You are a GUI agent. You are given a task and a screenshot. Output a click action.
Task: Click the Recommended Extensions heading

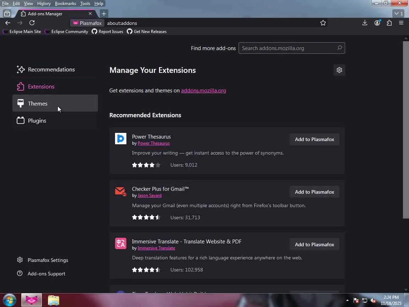145,115
